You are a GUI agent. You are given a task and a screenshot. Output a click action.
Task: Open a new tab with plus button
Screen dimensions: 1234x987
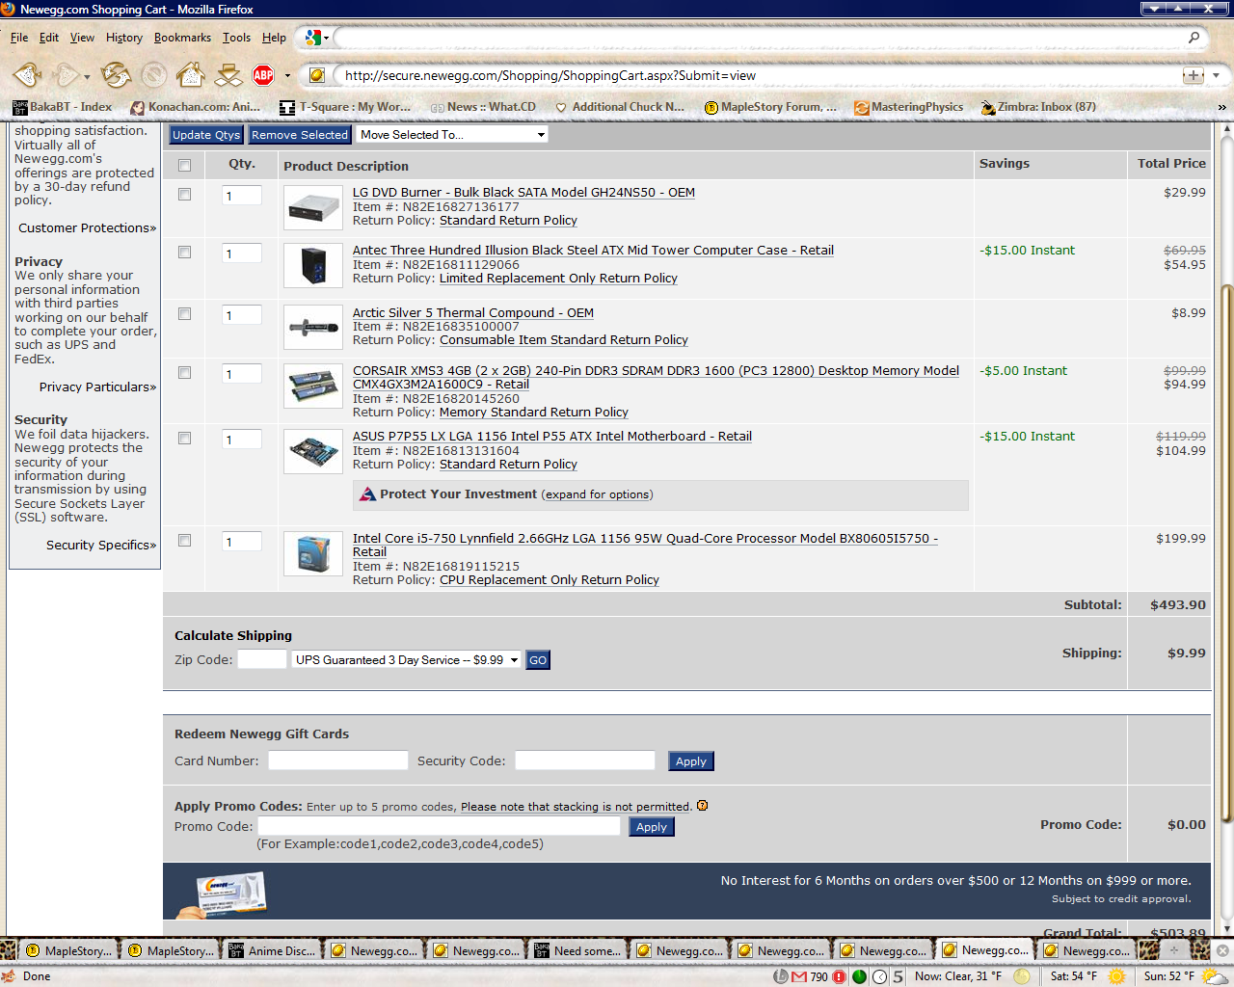point(1174,950)
